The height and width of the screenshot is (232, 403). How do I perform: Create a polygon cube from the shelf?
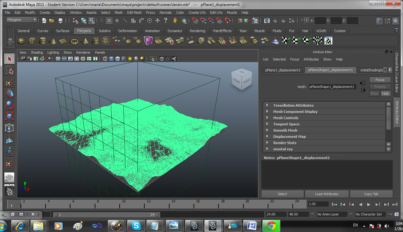(32, 41)
